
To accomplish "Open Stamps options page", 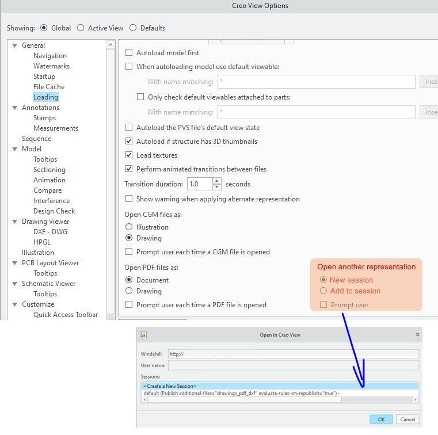I will (x=44, y=118).
